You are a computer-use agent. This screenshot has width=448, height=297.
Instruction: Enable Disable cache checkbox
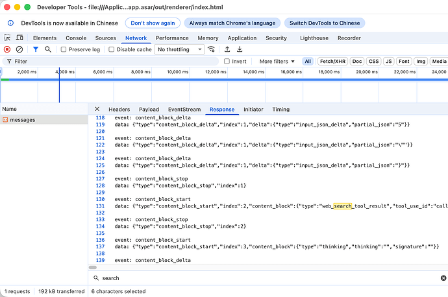pos(112,49)
